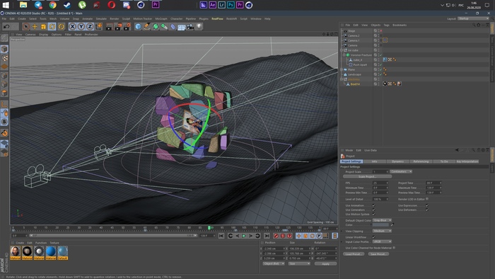The width and height of the screenshot is (495, 279).
Task: Click the Record Active Objects button
Action: point(276,236)
